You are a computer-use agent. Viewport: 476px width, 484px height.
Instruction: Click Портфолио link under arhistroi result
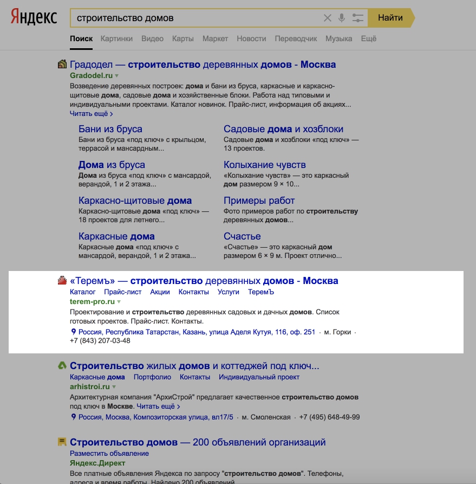click(152, 377)
